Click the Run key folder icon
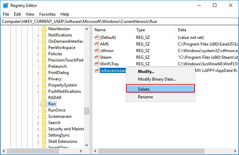 point(44,104)
